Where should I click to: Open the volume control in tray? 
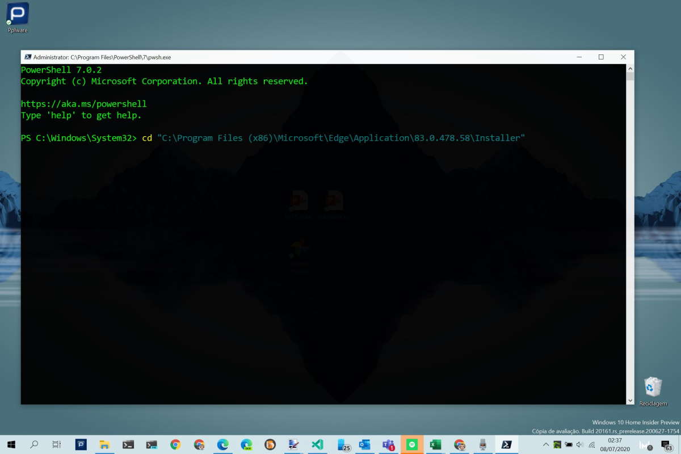click(x=580, y=444)
